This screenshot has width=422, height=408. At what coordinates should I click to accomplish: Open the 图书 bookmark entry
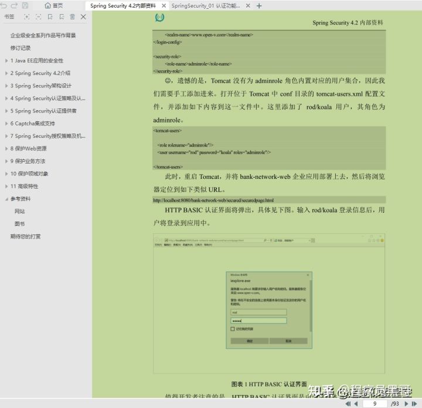point(20,224)
